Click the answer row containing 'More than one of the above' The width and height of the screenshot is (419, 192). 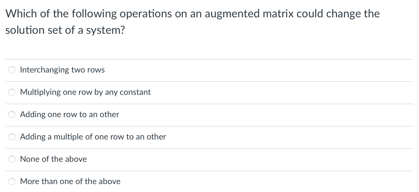click(x=70, y=181)
